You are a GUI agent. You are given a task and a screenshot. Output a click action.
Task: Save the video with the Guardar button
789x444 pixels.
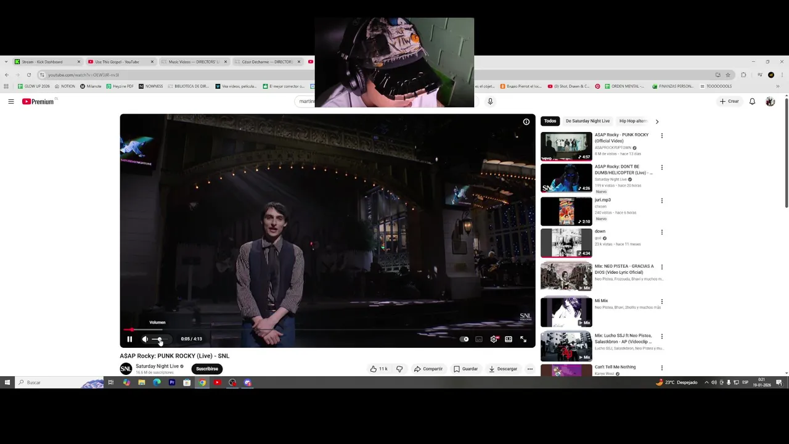[x=465, y=369]
